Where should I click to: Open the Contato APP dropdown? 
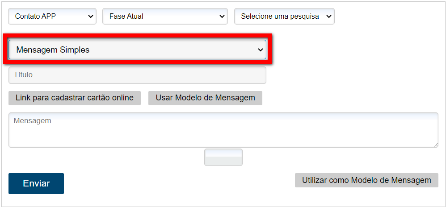[52, 17]
